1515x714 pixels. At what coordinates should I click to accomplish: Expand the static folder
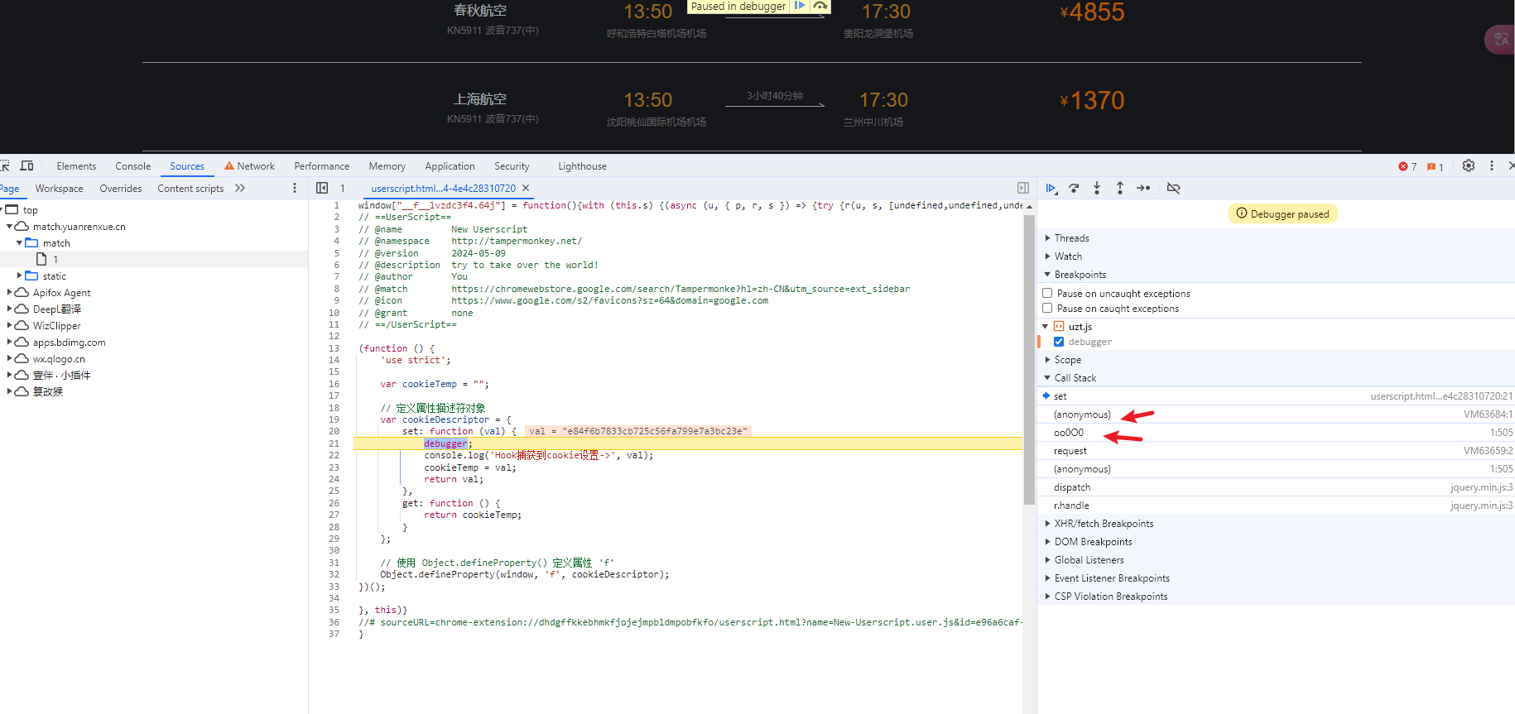[x=20, y=276]
